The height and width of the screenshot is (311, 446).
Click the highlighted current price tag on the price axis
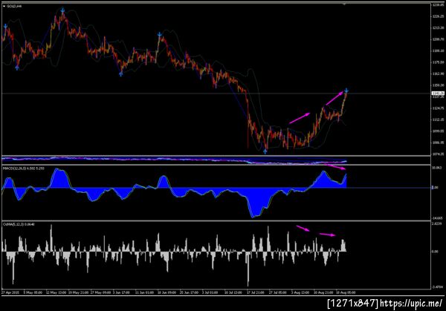coord(438,94)
